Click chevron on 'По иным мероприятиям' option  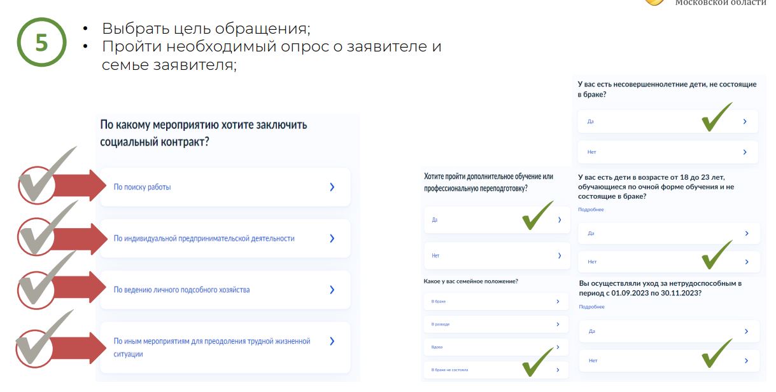coord(332,341)
